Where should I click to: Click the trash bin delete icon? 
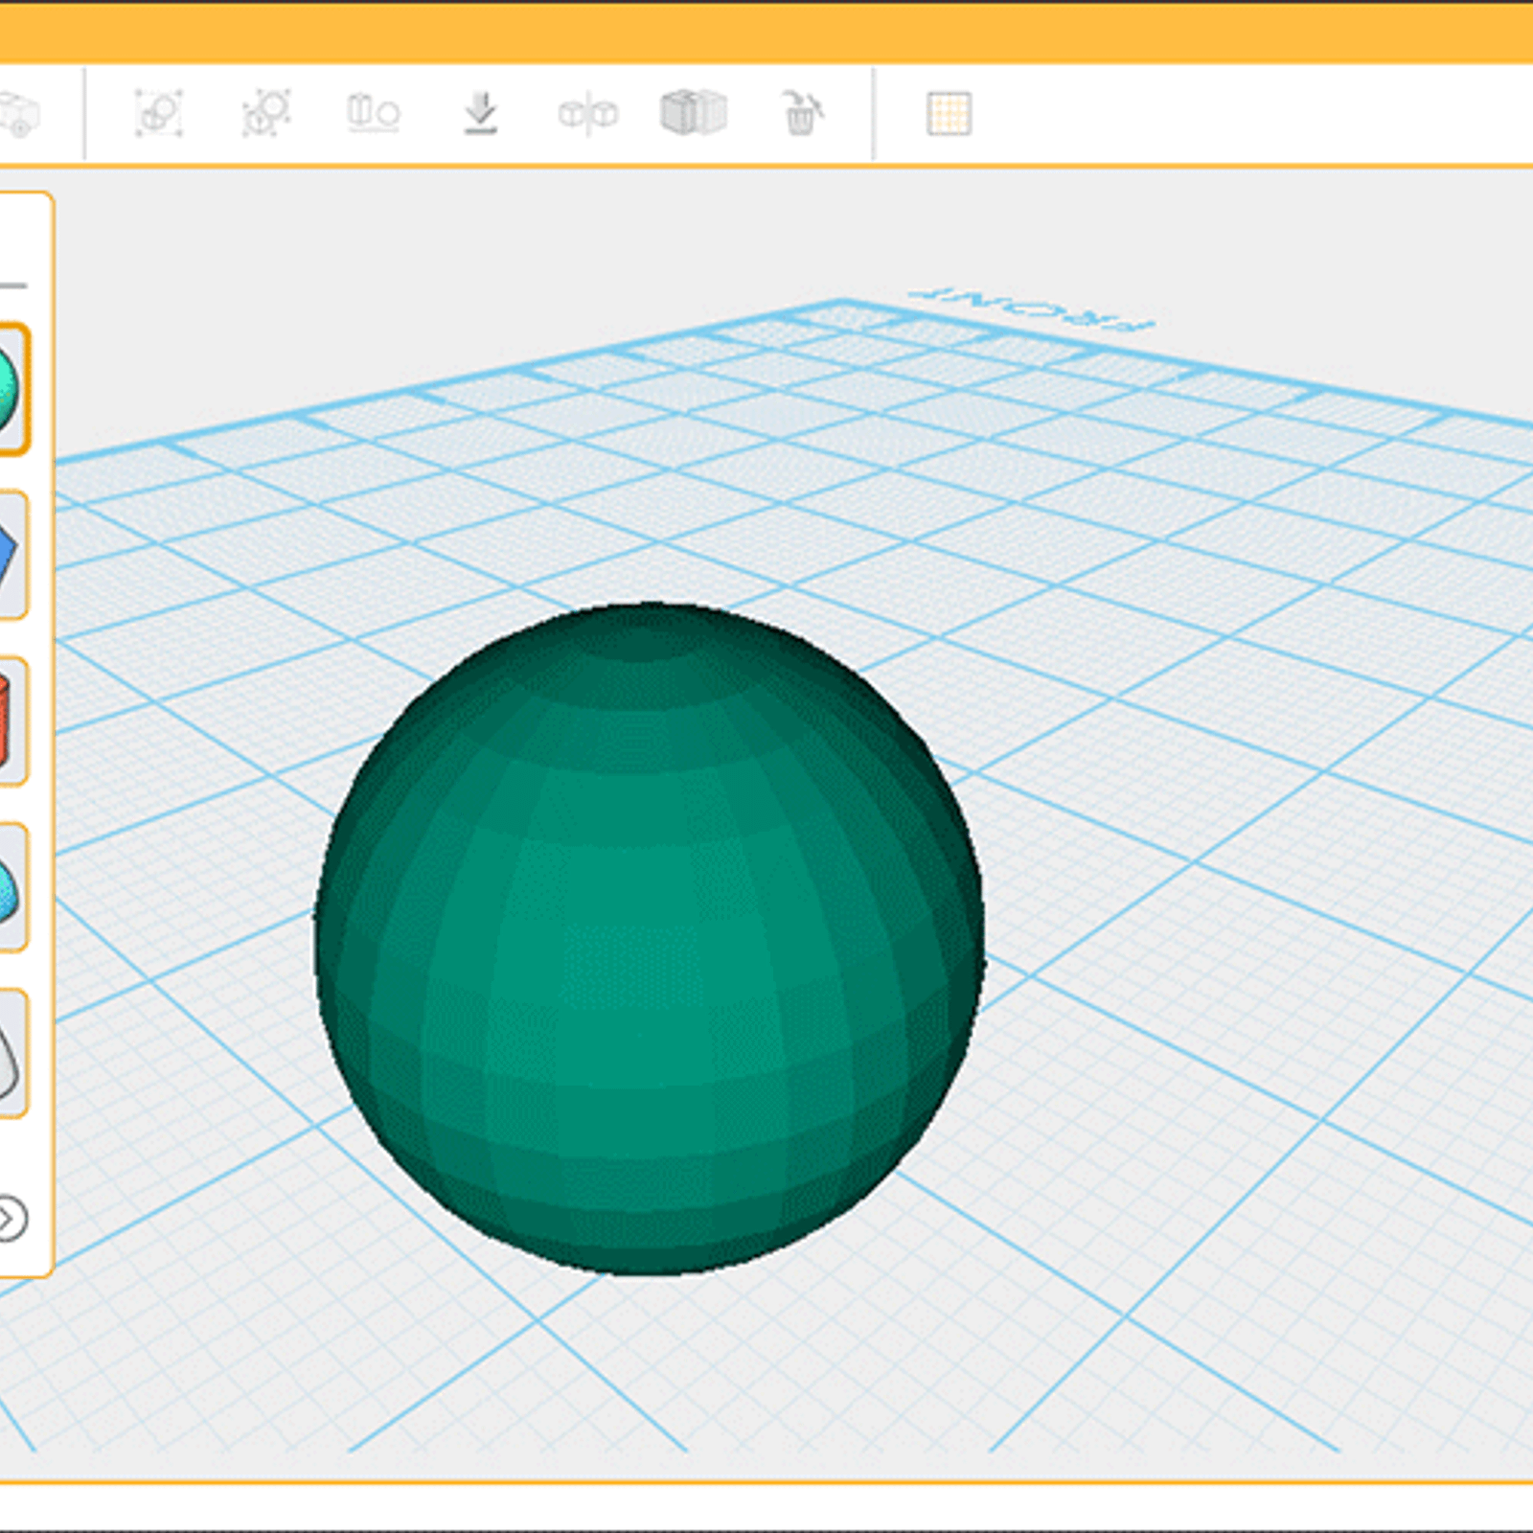[801, 114]
